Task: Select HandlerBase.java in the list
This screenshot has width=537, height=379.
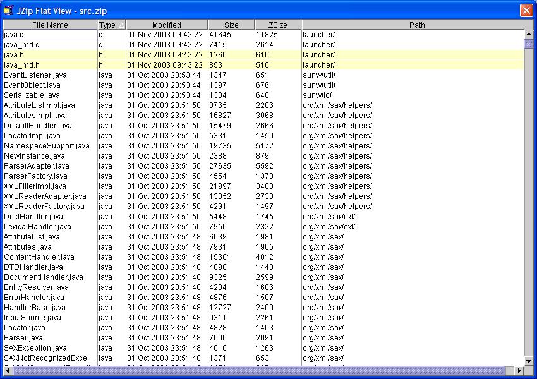Action: pyautogui.click(x=35, y=307)
